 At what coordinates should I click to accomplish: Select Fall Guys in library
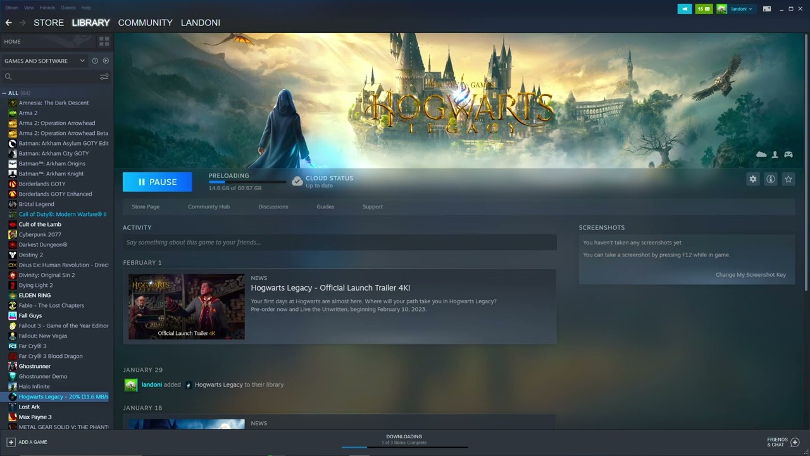[x=30, y=315]
